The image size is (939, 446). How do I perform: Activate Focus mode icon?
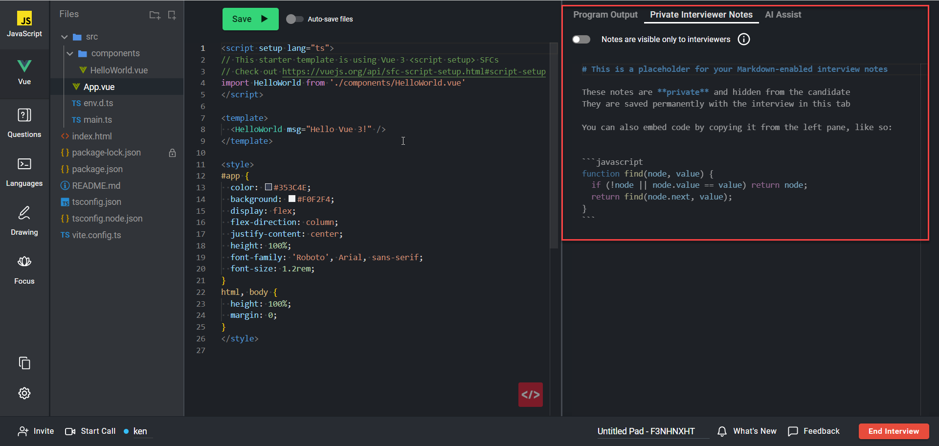(24, 262)
